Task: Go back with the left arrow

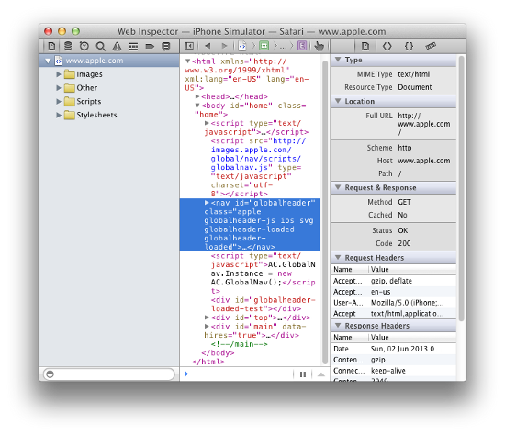Action: pos(208,46)
